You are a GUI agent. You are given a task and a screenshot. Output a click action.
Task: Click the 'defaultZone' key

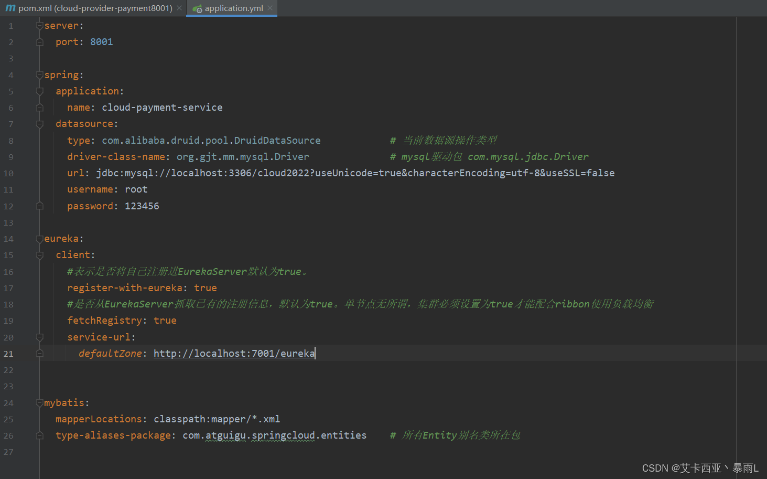[x=110, y=353]
